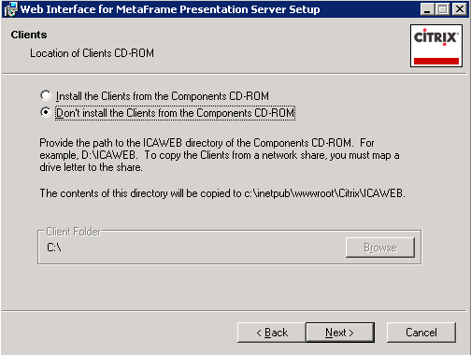Open the Browse folder dialog

point(380,248)
